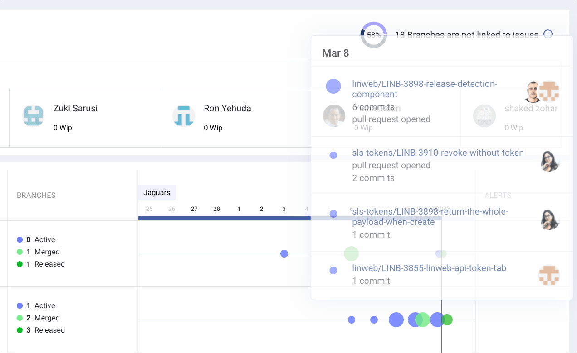Viewport: 577px width, 353px height.
Task: Click dot beside linweb-api-token-tab entry
Action: pos(333,270)
